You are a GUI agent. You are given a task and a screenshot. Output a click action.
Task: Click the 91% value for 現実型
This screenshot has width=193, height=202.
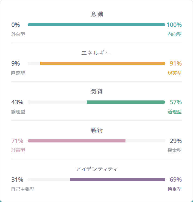pos(176,63)
